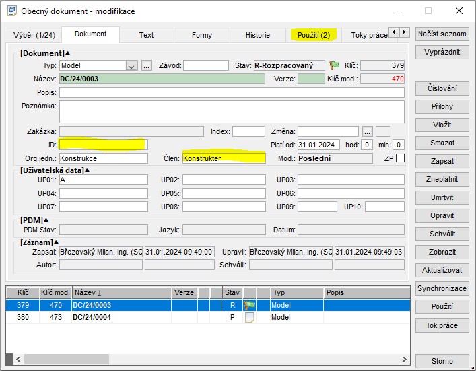Click into the Název field DC/24/0003
The width and height of the screenshot is (476, 371).
(x=162, y=79)
